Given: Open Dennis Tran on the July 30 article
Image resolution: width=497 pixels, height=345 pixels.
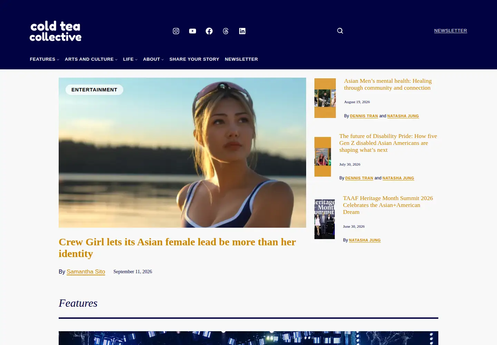Looking at the screenshot, I should 359,178.
